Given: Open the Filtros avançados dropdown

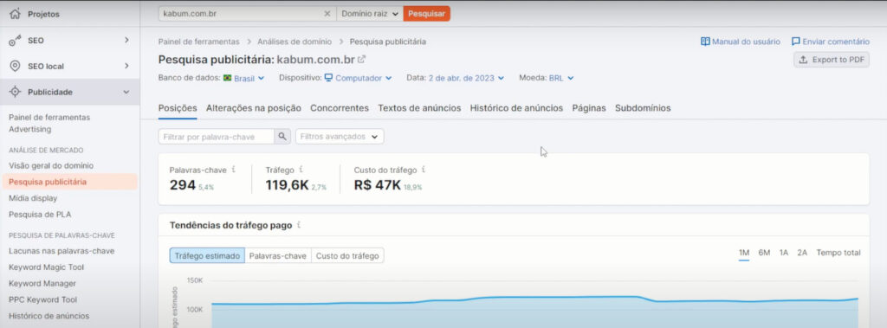Looking at the screenshot, I should (340, 136).
